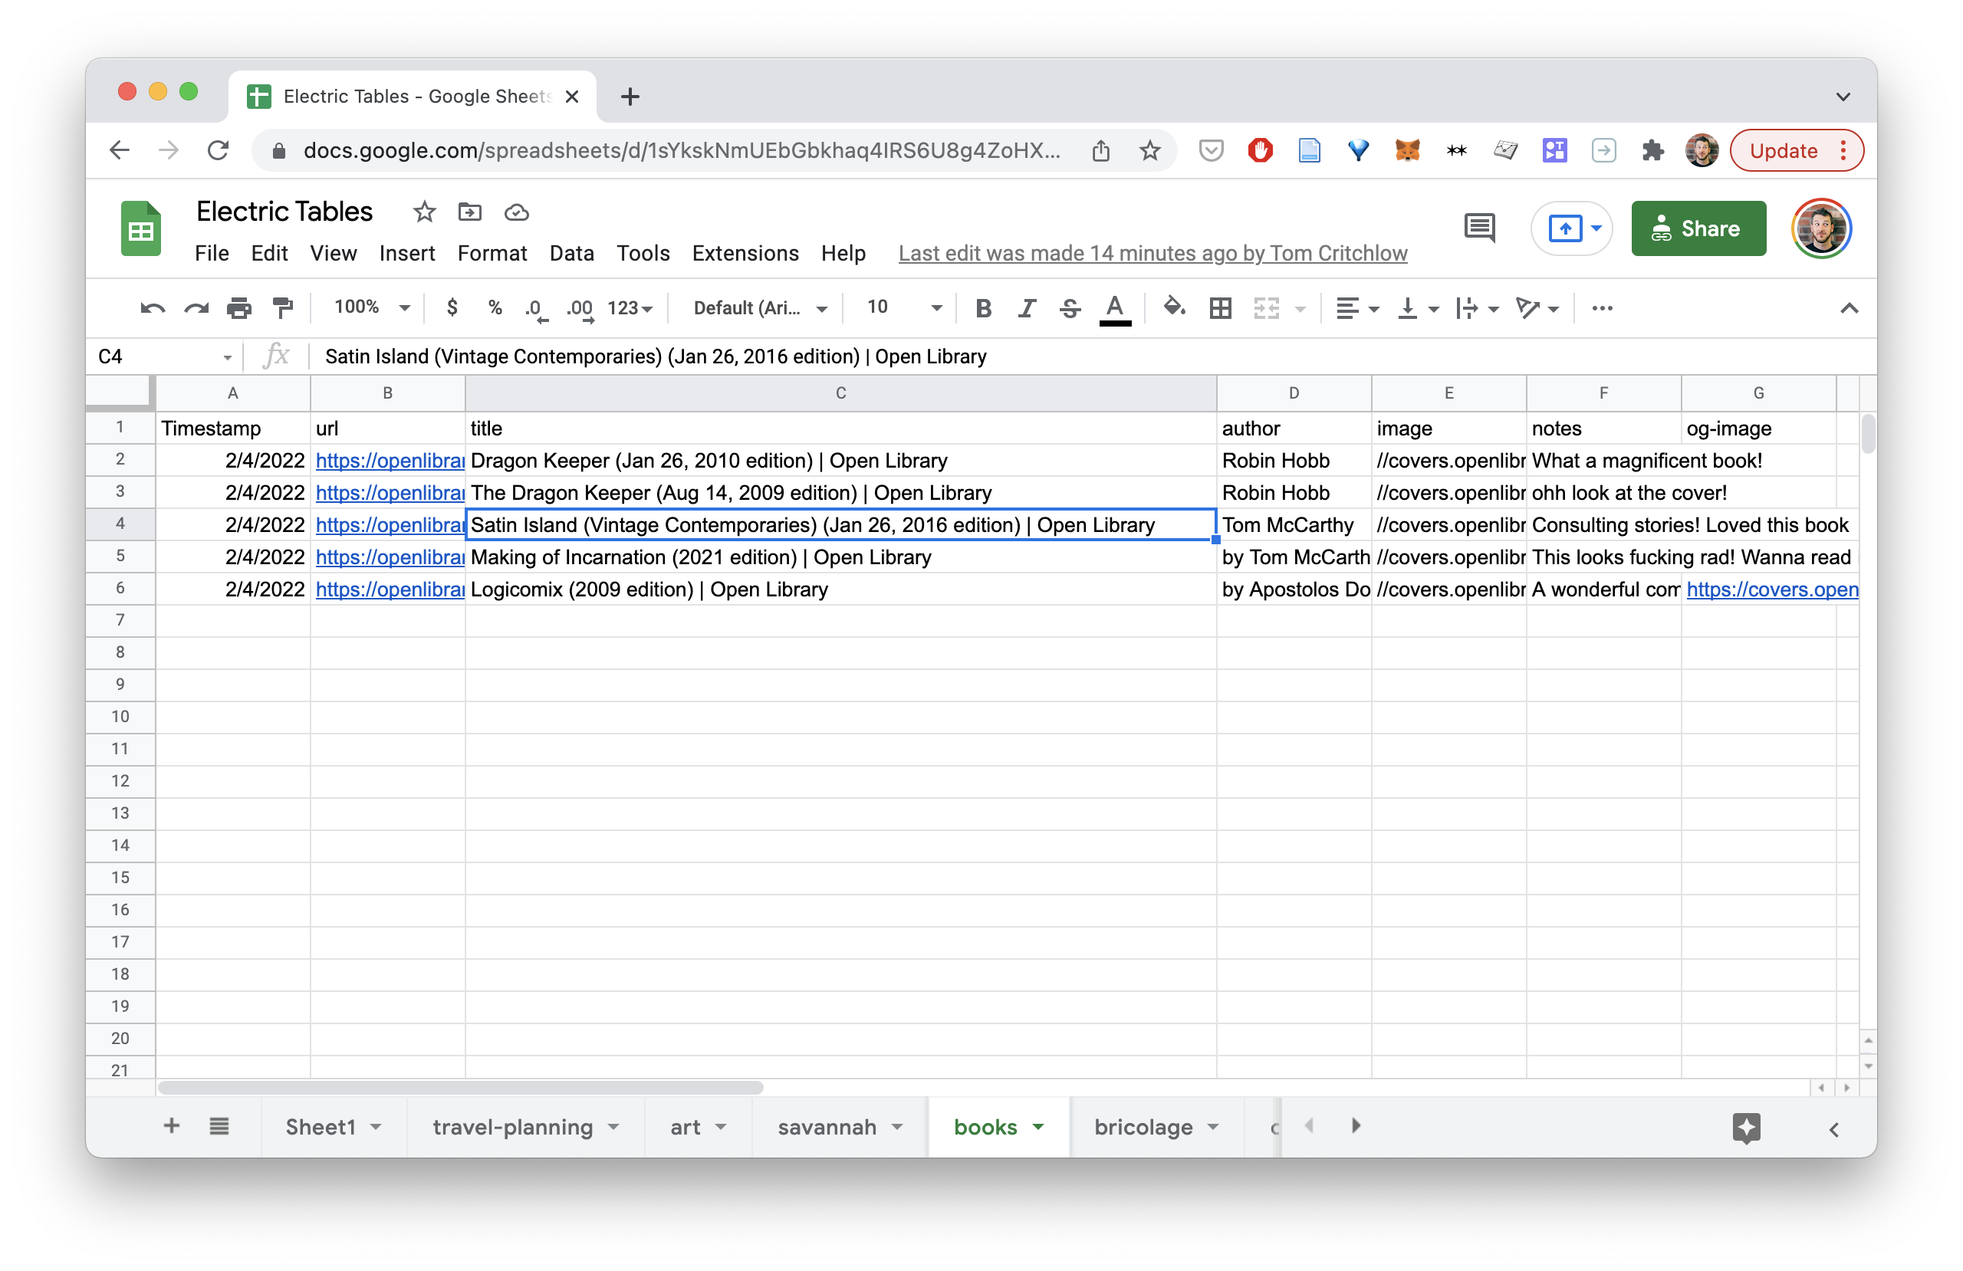Switch to the travel-planning tab
The height and width of the screenshot is (1271, 1963).
[524, 1127]
